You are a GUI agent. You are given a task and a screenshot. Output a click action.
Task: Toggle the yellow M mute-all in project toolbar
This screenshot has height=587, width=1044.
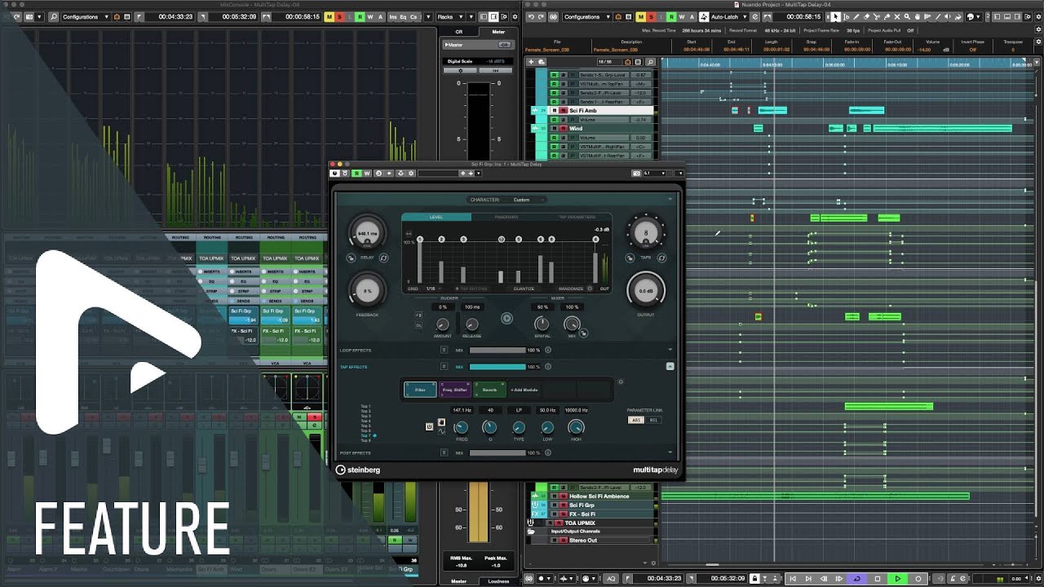[x=640, y=16]
